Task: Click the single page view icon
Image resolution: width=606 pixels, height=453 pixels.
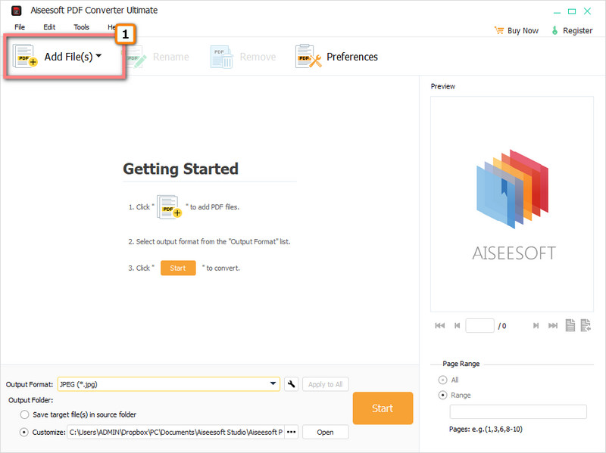Action: coord(570,325)
